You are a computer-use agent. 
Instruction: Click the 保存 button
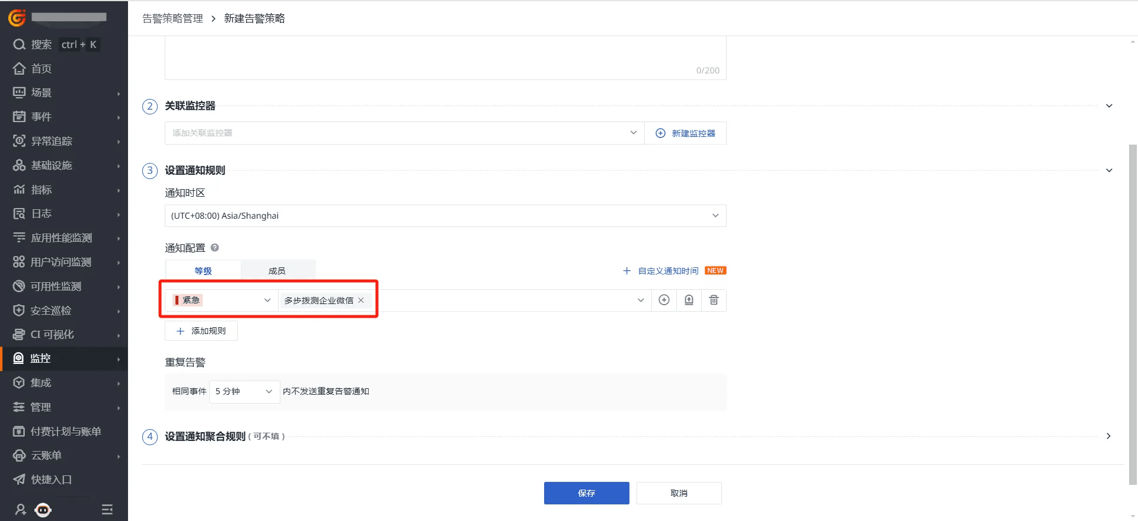tap(586, 493)
